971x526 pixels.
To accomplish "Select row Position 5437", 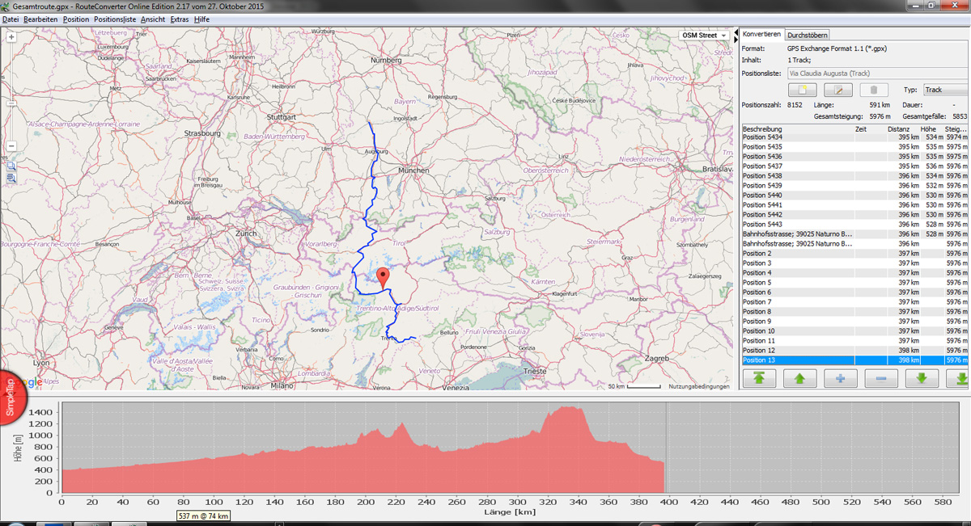I will click(x=855, y=166).
